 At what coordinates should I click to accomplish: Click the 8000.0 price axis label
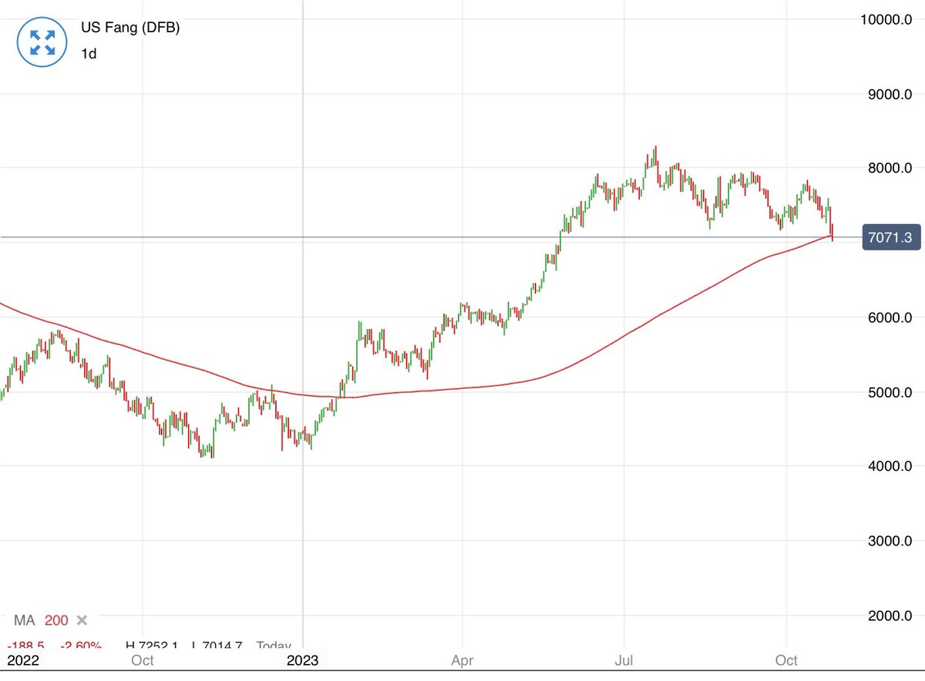click(890, 168)
